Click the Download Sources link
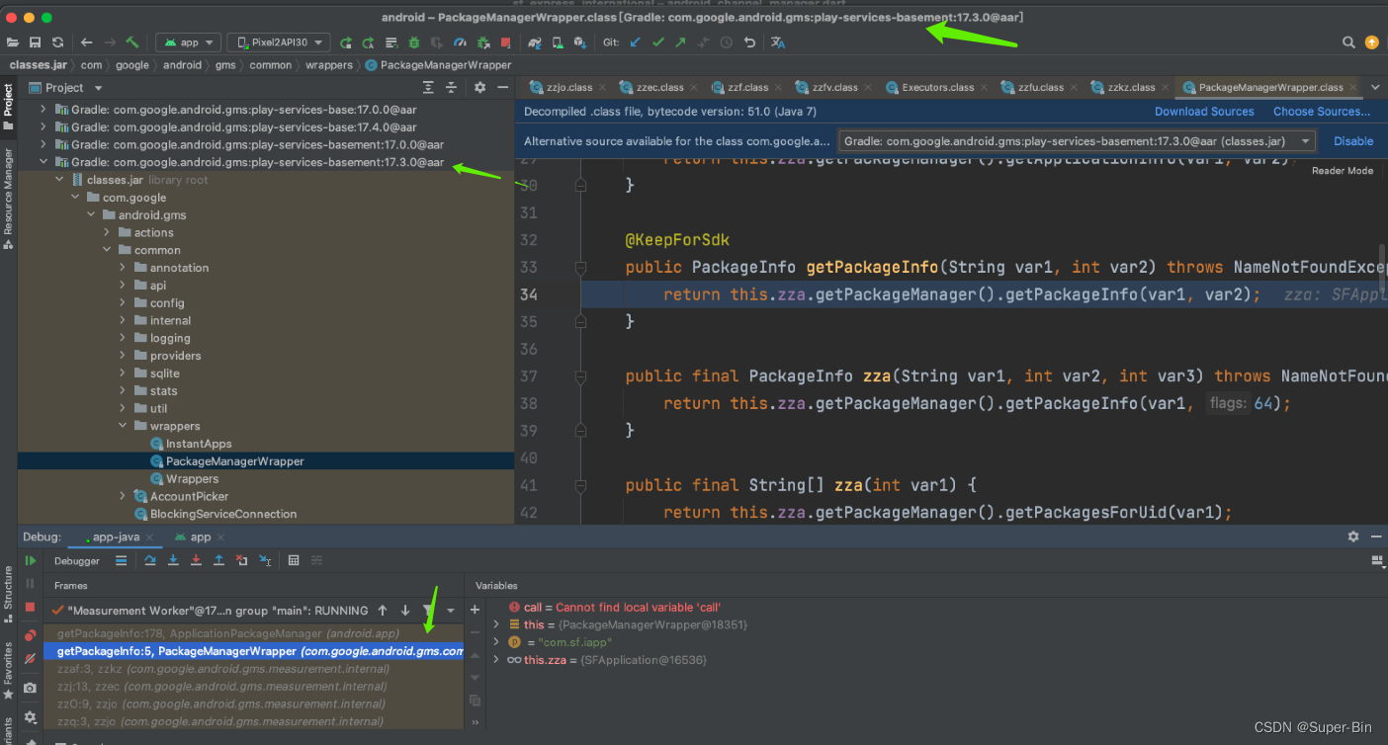The width and height of the screenshot is (1388, 745). (x=1204, y=112)
